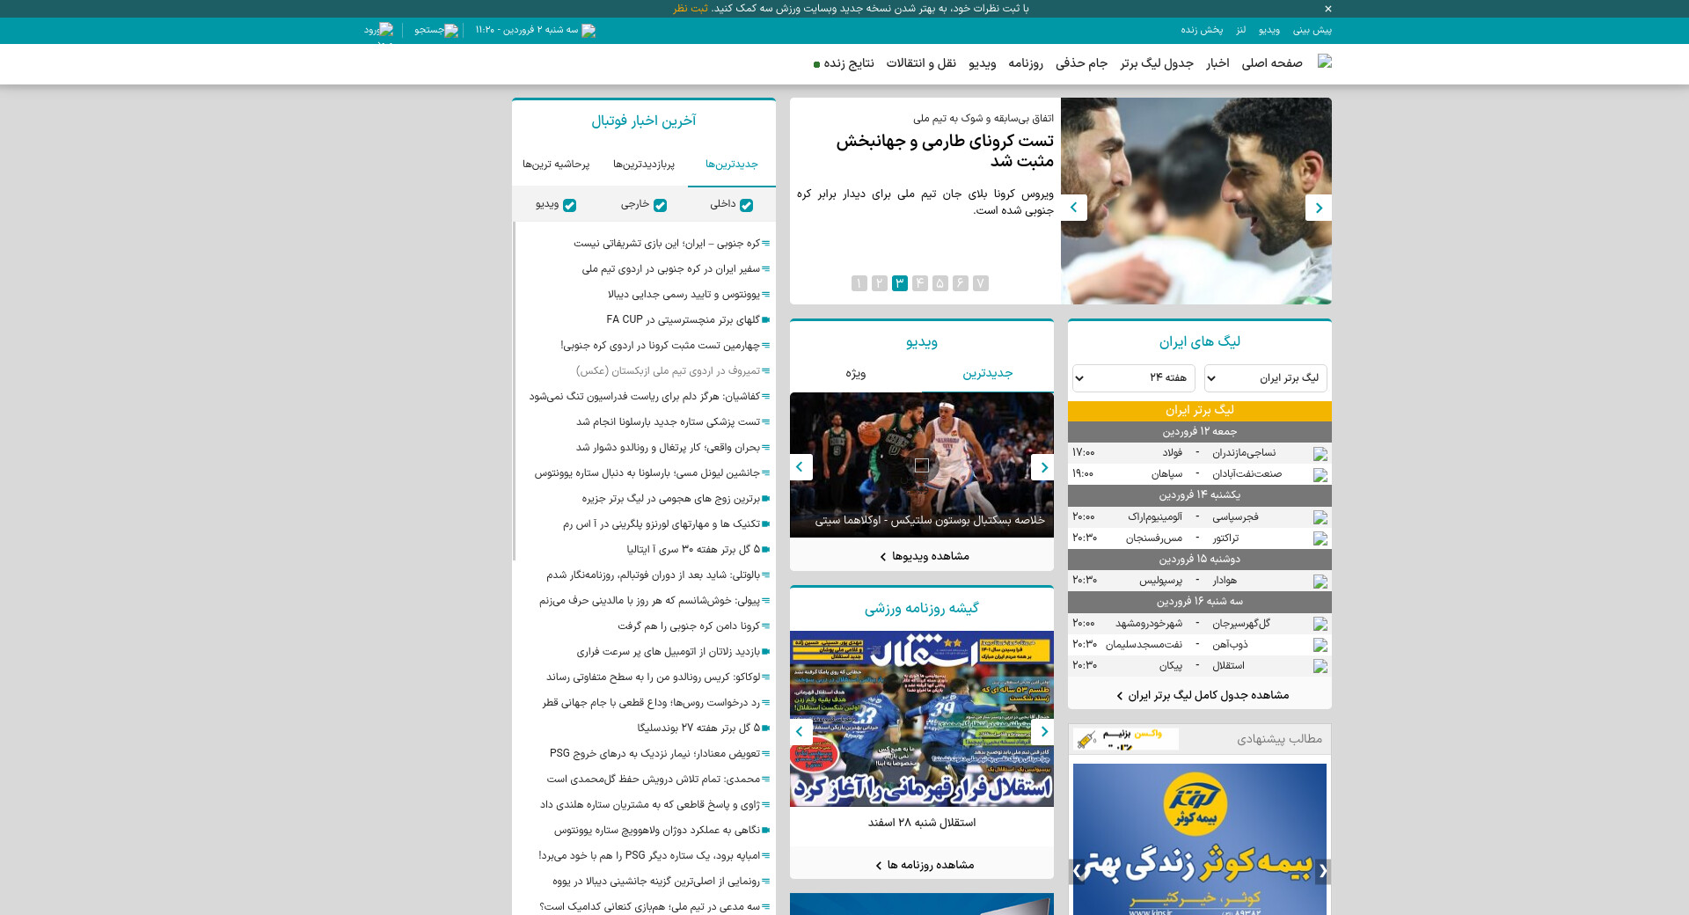Open اخبار in the main menu
The width and height of the screenshot is (1689, 915).
click(x=1217, y=63)
